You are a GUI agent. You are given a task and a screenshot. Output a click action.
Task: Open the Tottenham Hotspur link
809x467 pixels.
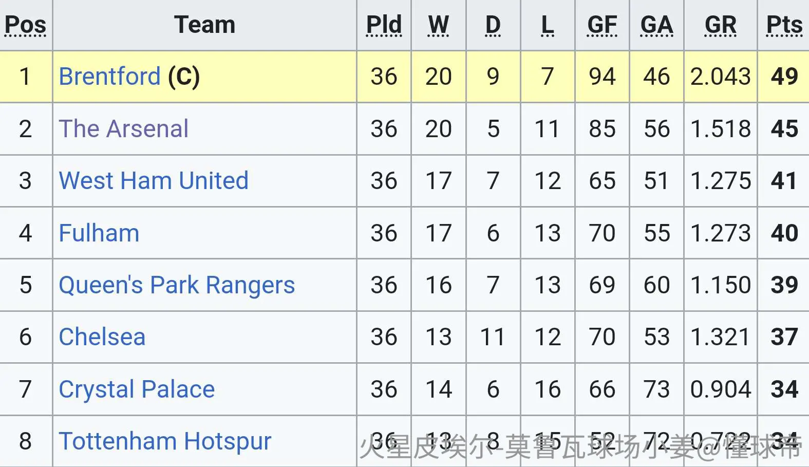coord(165,441)
